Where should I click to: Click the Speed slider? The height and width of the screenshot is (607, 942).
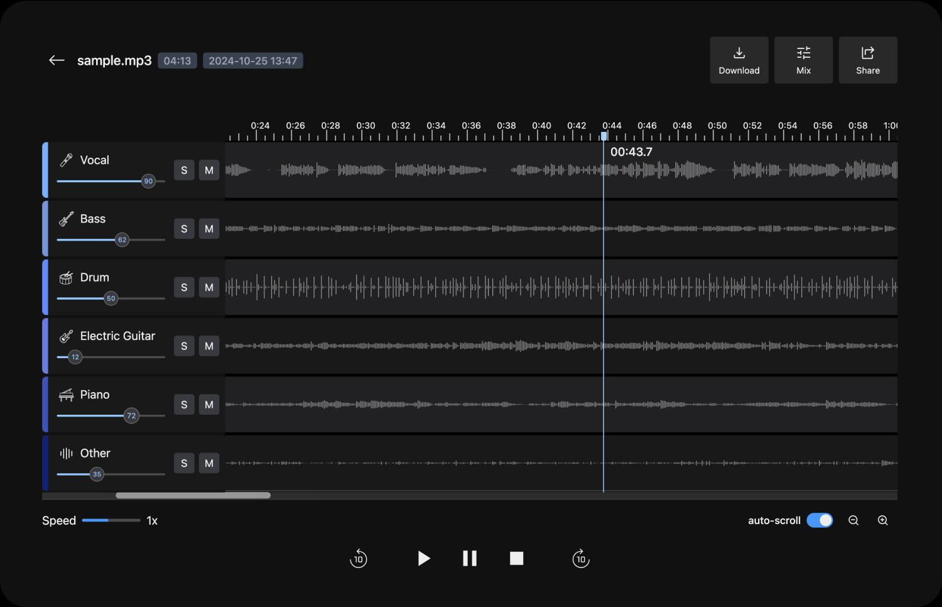coord(111,520)
